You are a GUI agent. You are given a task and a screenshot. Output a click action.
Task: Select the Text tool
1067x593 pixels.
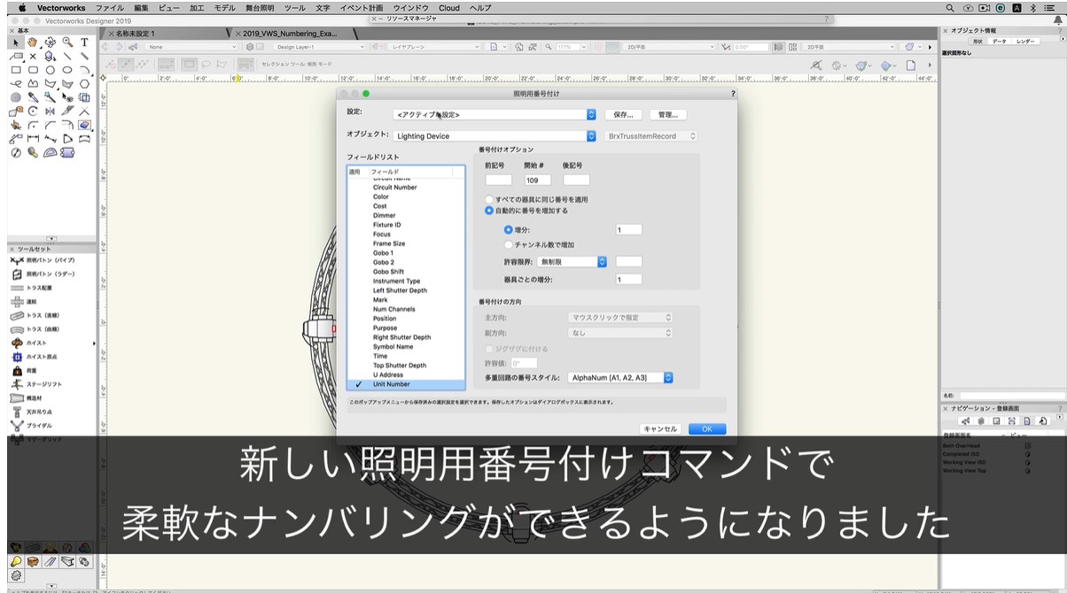point(84,42)
